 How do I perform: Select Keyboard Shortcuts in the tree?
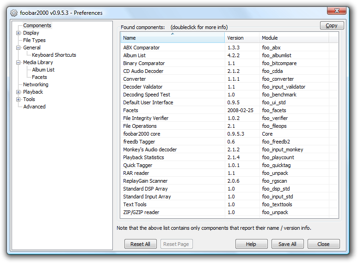[x=54, y=55]
